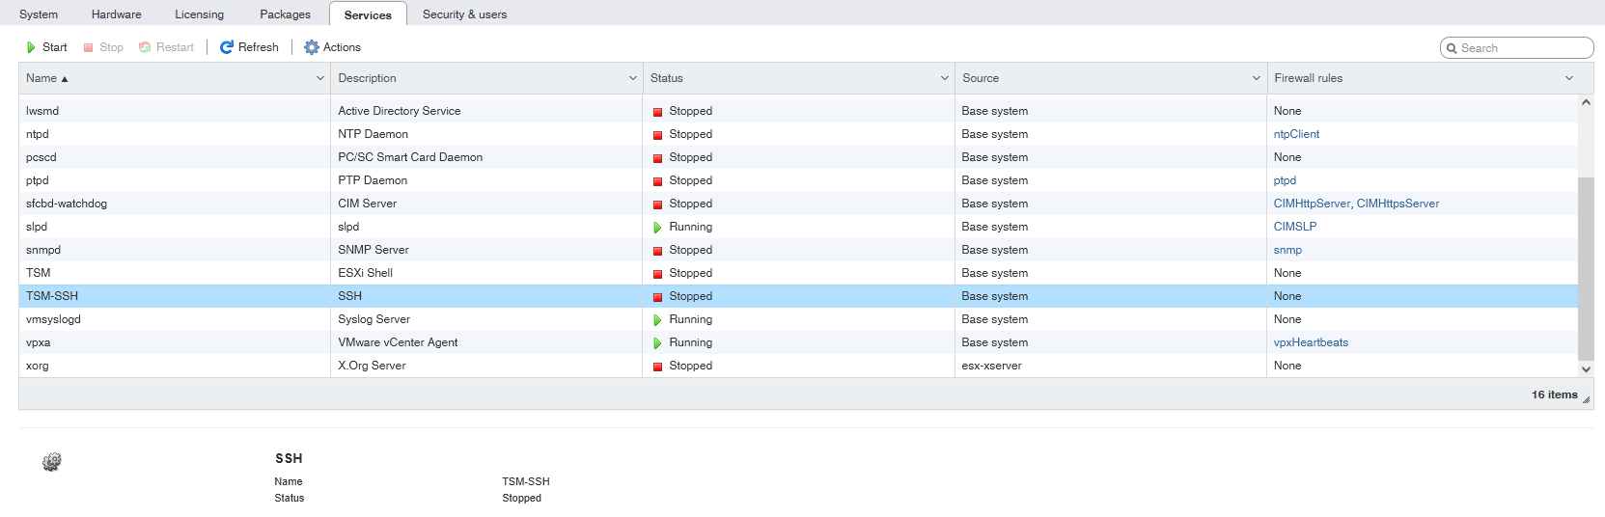
Task: Follow the vpxHeartbeats firewall rule link
Action: tap(1311, 342)
